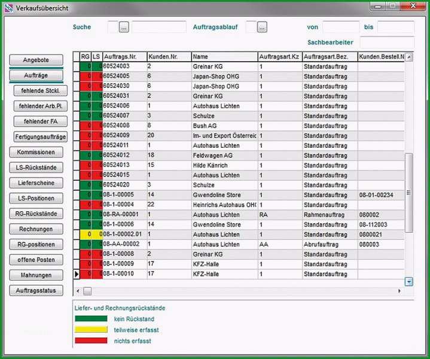
Task: Open LS-Positionen view
Action: pos(36,198)
